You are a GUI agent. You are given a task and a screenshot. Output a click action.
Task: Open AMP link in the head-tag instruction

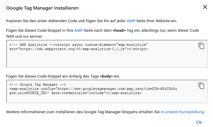78,31
